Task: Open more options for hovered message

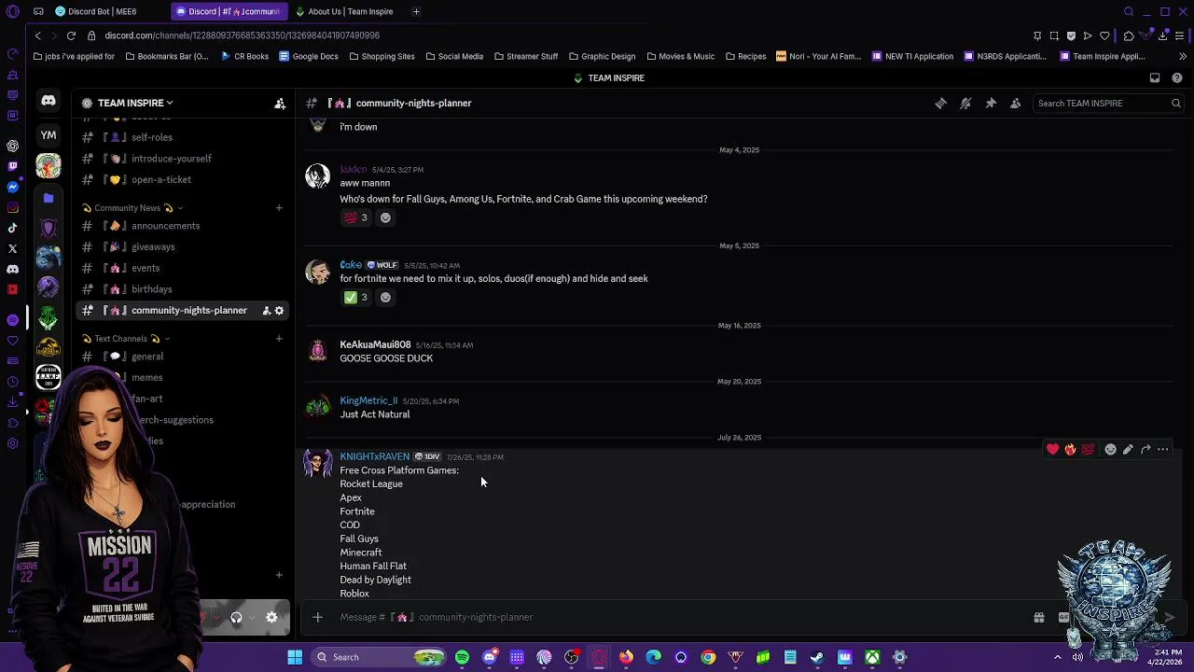Action: pyautogui.click(x=1163, y=450)
